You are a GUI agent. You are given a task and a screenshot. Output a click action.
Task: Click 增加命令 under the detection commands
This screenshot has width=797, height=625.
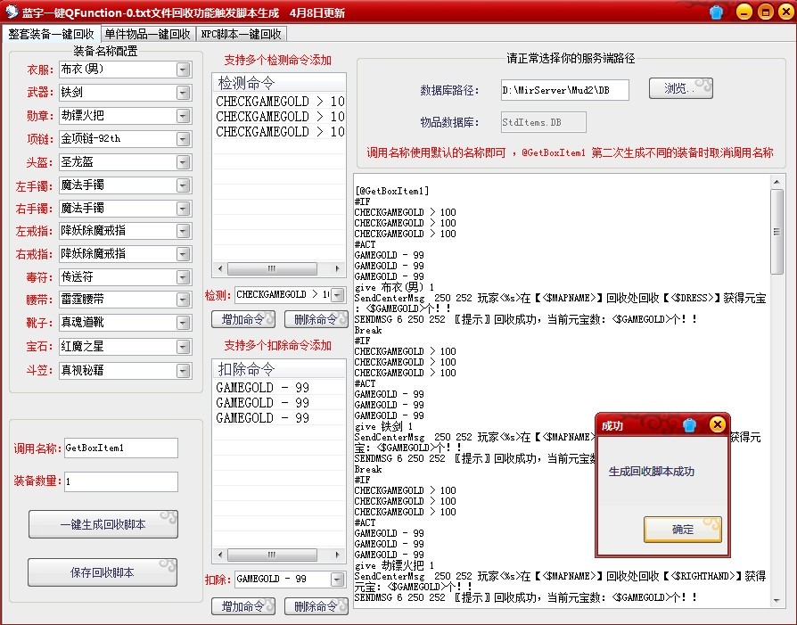pos(243,319)
